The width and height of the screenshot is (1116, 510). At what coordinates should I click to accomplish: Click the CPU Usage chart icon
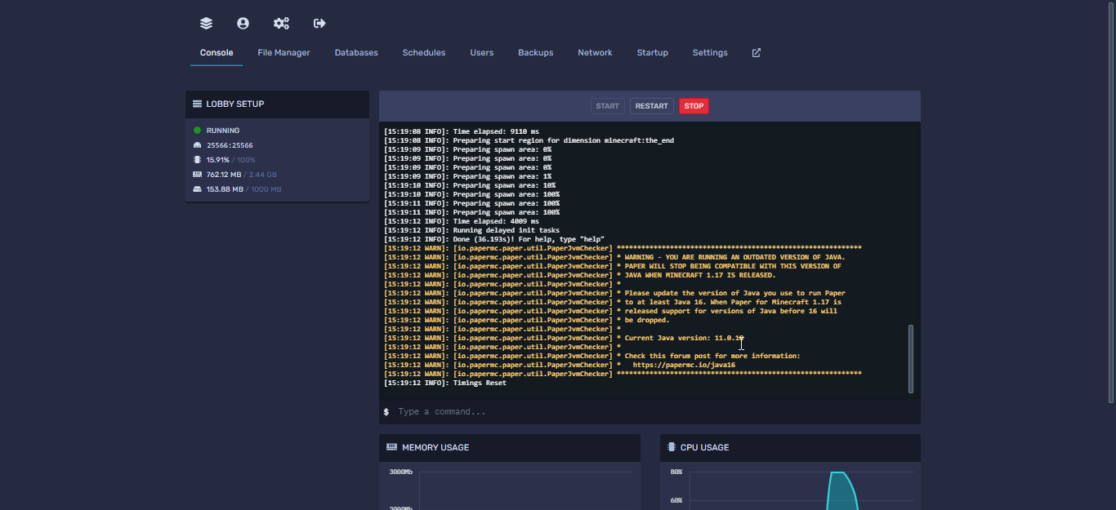click(672, 447)
